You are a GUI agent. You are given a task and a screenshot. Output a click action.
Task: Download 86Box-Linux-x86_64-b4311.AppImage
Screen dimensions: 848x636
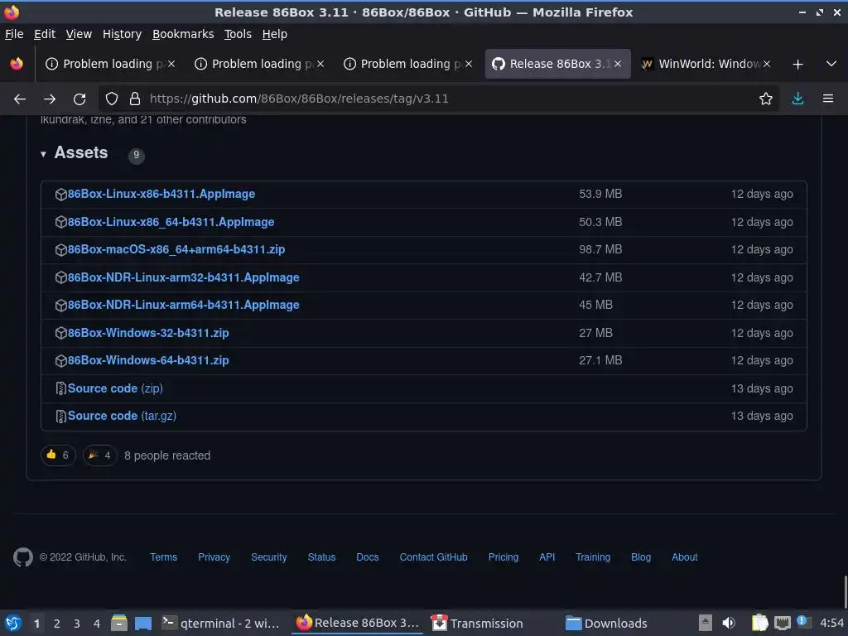tap(171, 222)
